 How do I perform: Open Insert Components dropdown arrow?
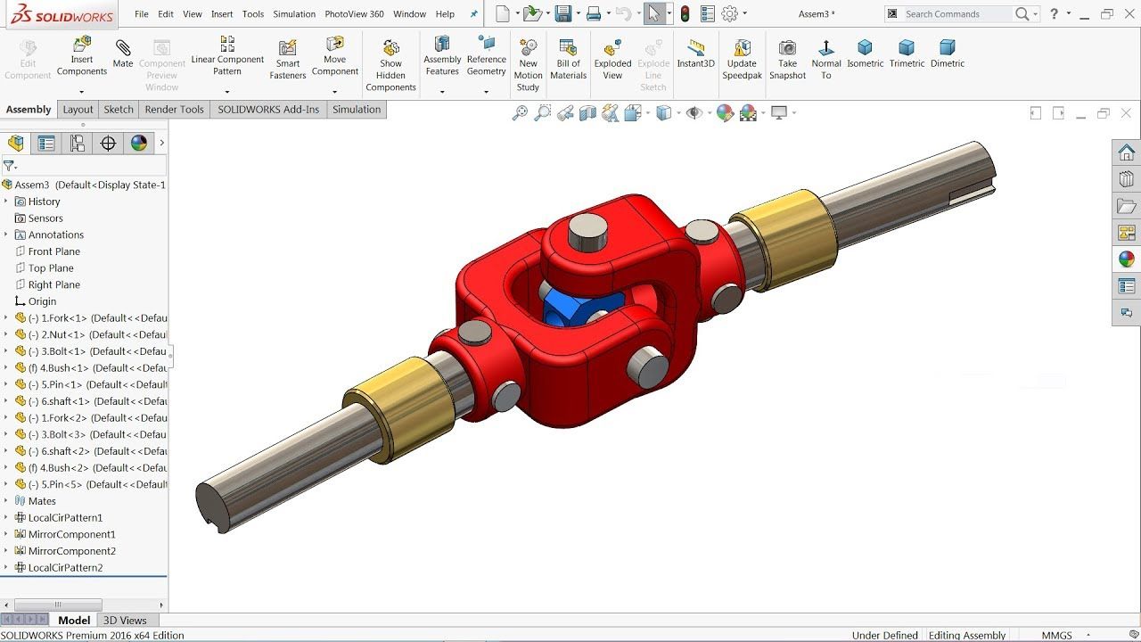coord(82,92)
